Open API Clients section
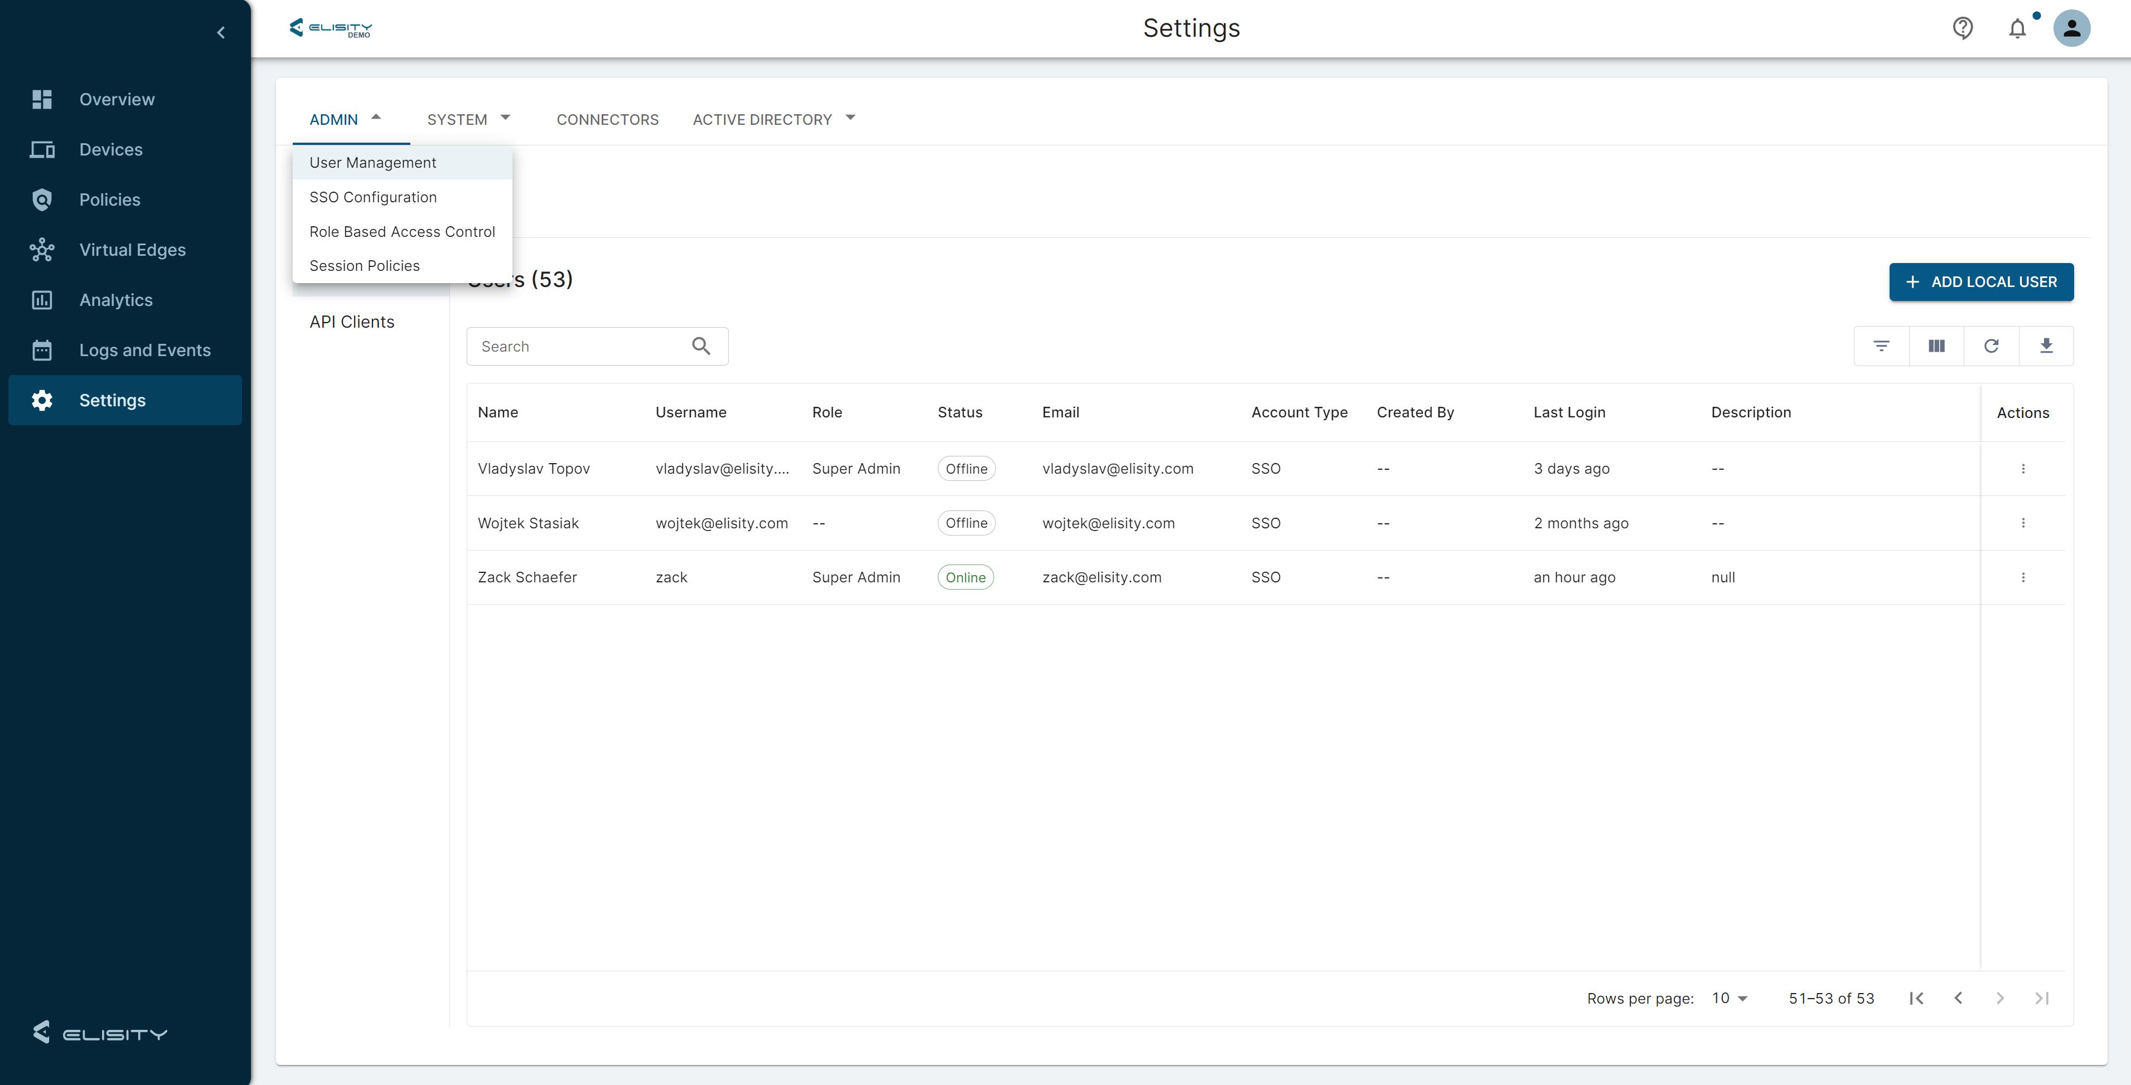The image size is (2131, 1085). point(352,322)
